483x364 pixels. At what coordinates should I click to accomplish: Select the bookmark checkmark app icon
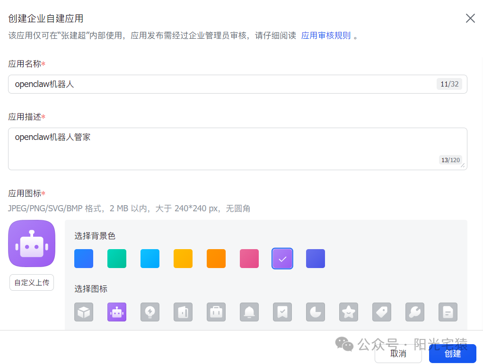282,312
